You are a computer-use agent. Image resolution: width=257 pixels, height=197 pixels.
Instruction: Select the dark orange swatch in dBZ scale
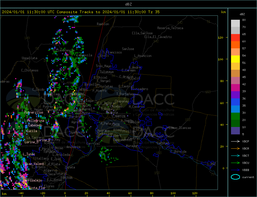[x=235, y=45]
